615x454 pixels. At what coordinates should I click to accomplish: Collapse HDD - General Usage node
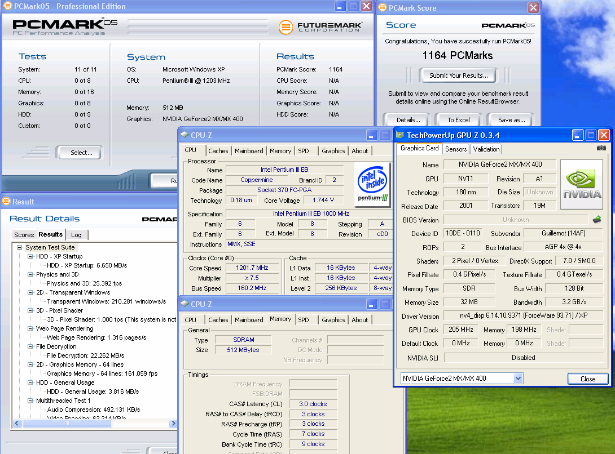click(30, 382)
